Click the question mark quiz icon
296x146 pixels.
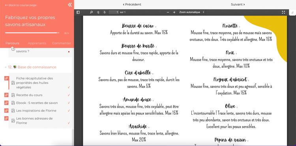[x=13, y=49]
